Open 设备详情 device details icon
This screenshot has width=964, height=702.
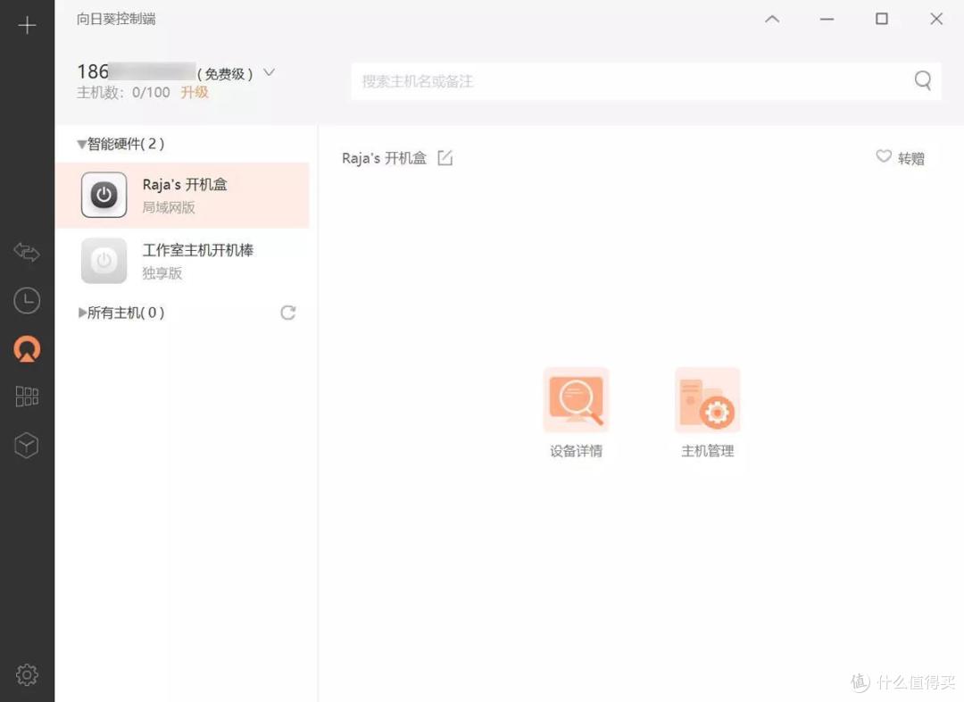pyautogui.click(x=576, y=400)
